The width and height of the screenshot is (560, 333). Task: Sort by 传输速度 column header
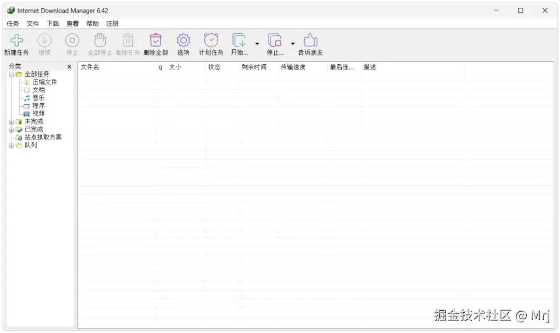click(x=293, y=67)
